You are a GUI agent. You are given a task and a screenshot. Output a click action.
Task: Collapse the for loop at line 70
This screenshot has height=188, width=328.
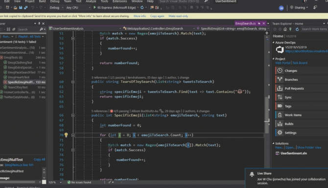click(x=73, y=135)
